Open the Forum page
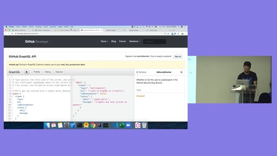Viewport: 277px width, 156px height. pos(122,42)
